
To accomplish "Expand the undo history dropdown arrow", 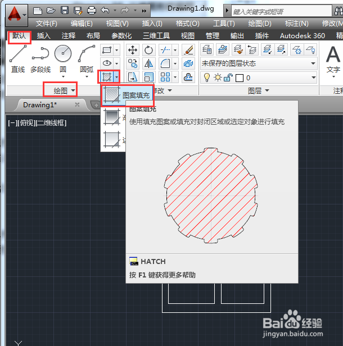I will pyautogui.click(x=115, y=10).
